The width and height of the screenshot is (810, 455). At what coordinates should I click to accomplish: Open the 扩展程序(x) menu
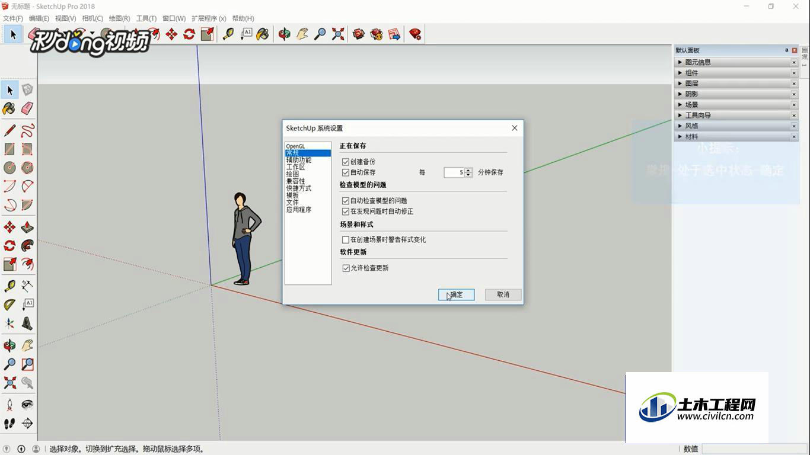(x=209, y=18)
